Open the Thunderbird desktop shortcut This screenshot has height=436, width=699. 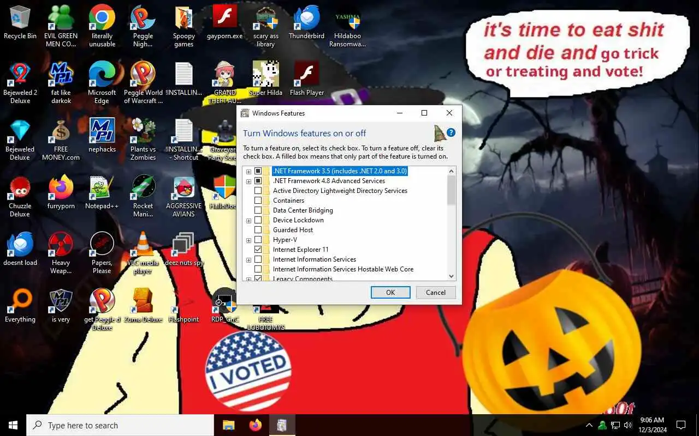click(306, 23)
